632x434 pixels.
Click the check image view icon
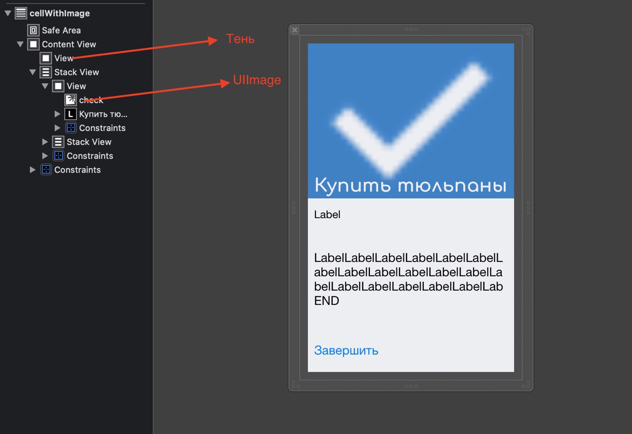pyautogui.click(x=71, y=100)
